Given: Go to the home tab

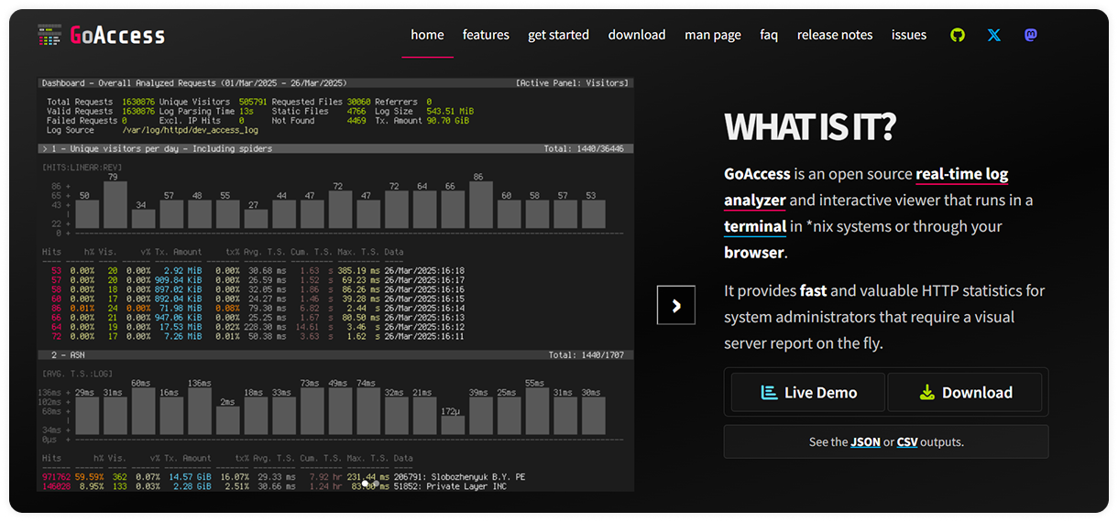Looking at the screenshot, I should [427, 35].
